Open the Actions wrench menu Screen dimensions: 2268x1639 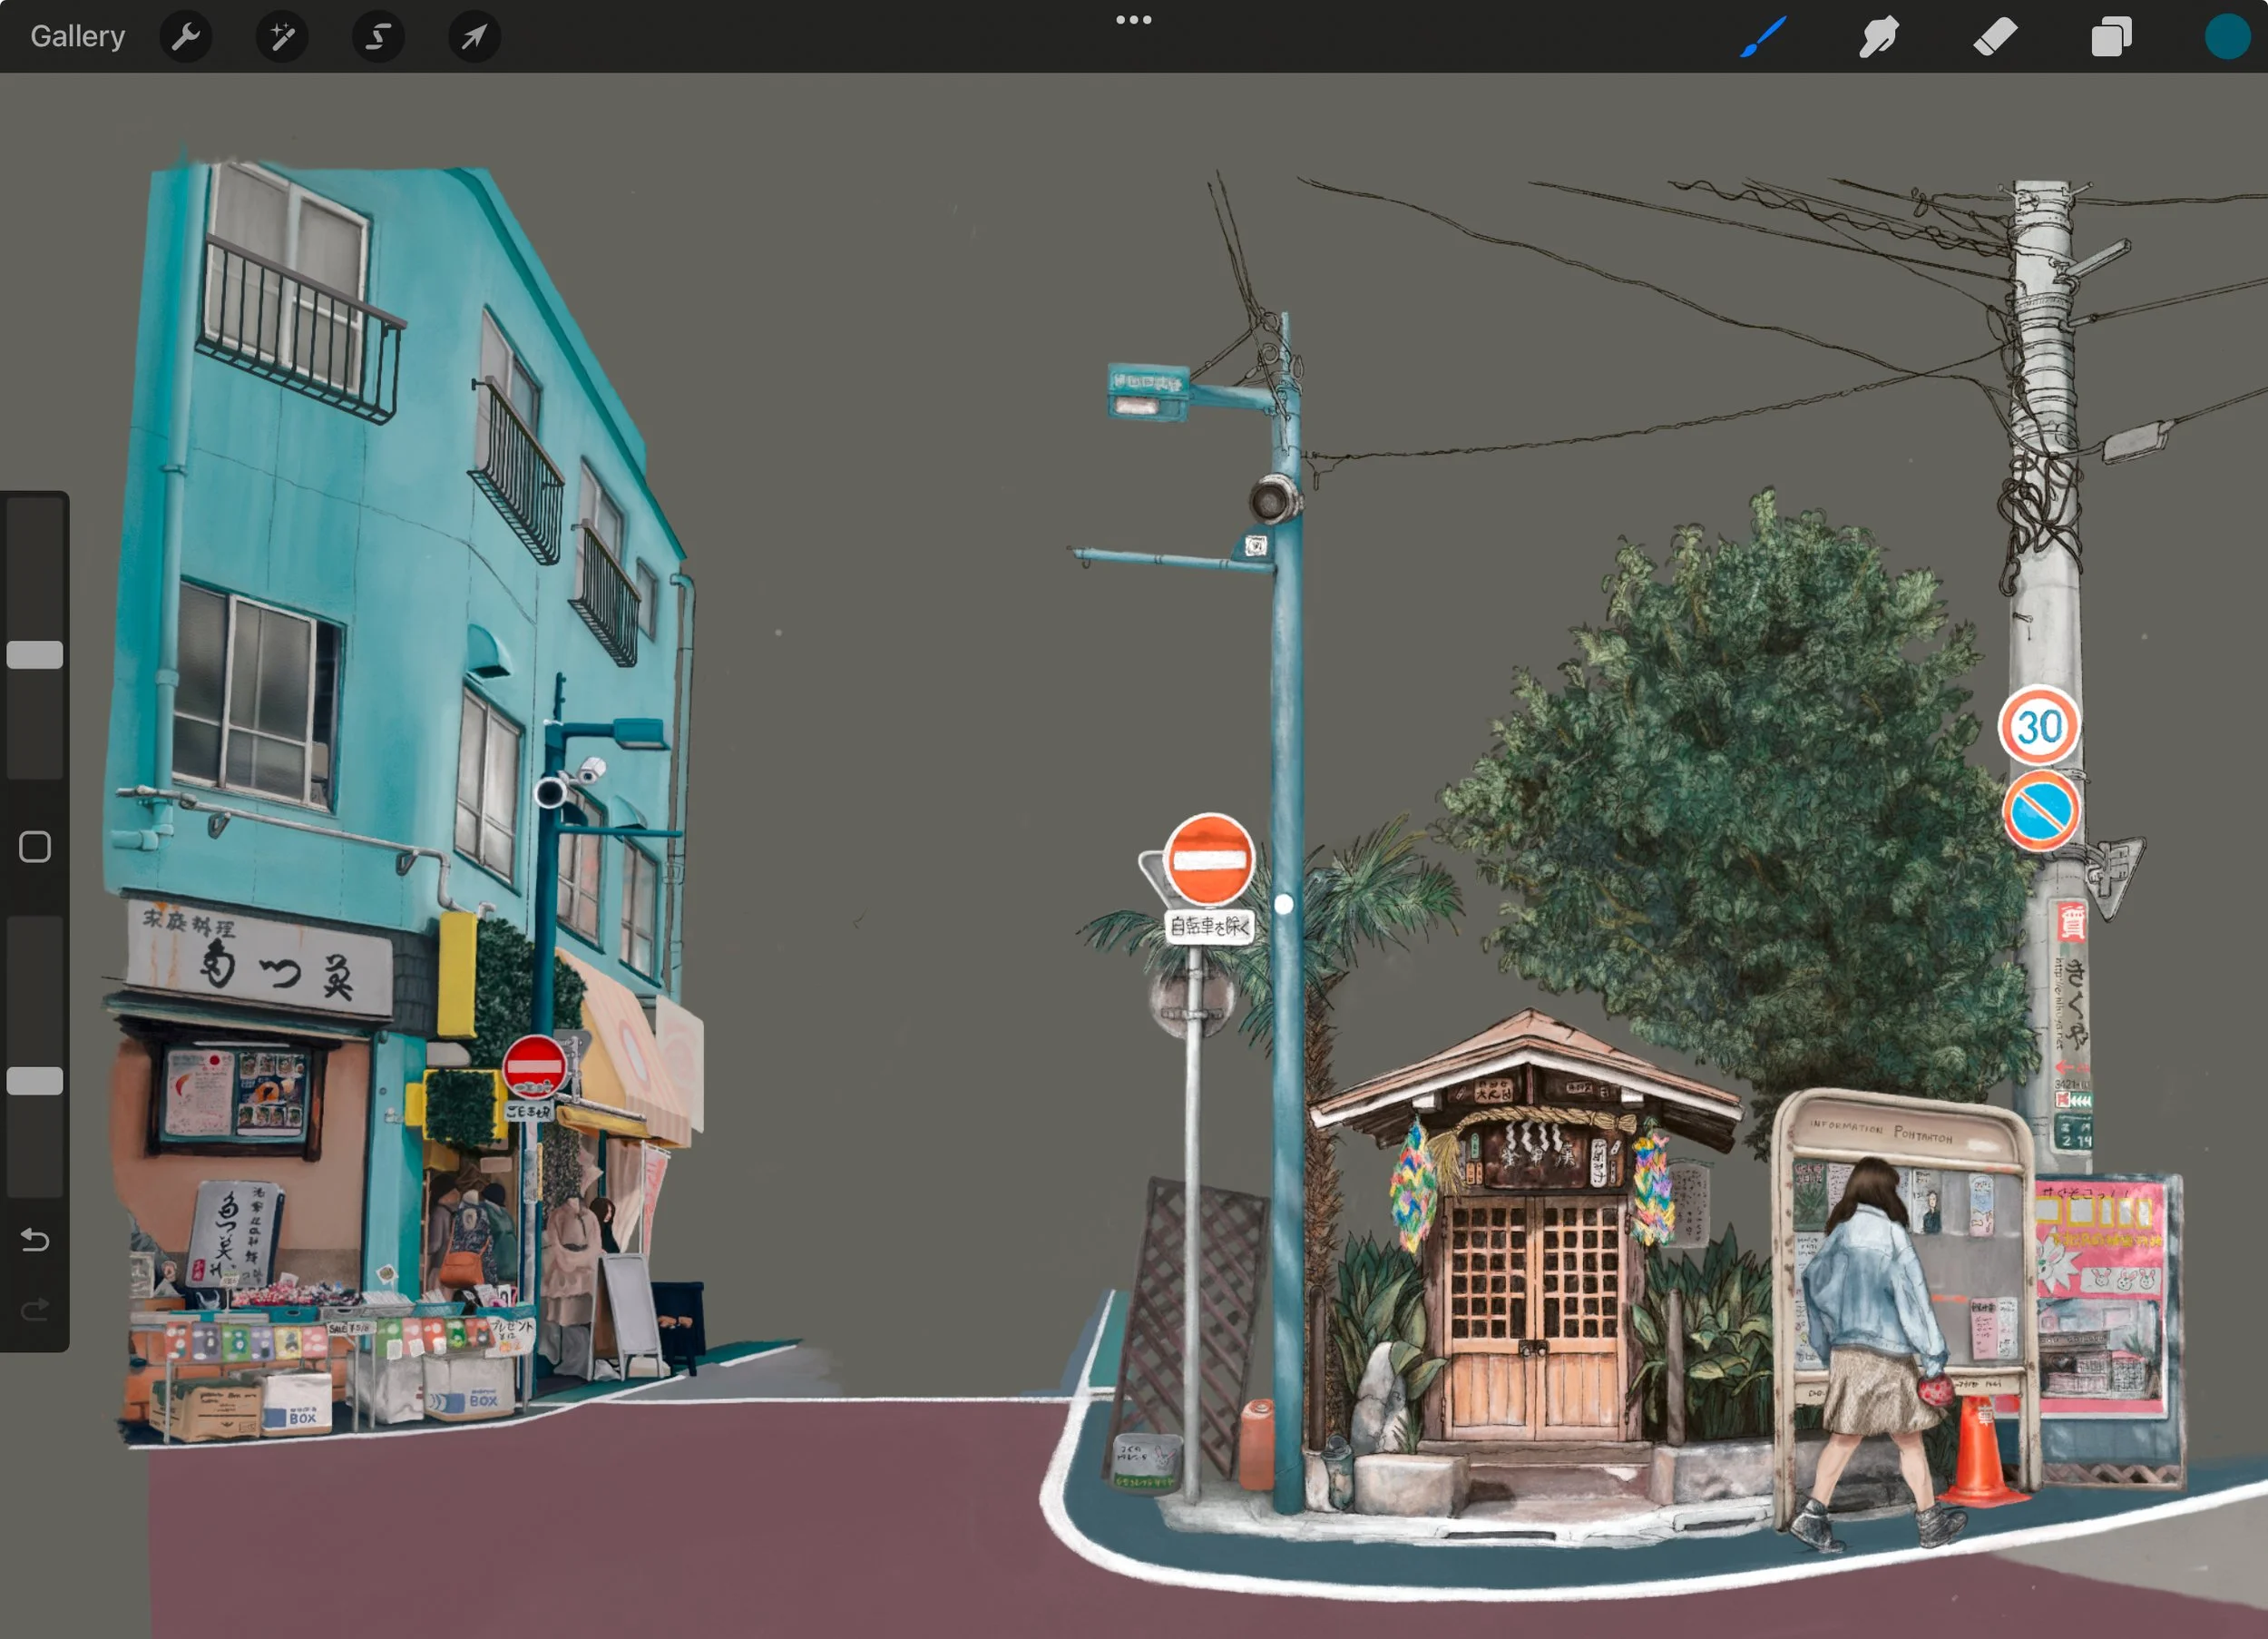point(186,37)
